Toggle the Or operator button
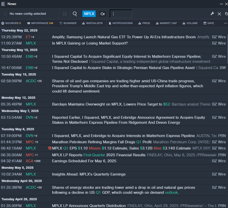This screenshot has width=228, height=208. click(x=103, y=14)
